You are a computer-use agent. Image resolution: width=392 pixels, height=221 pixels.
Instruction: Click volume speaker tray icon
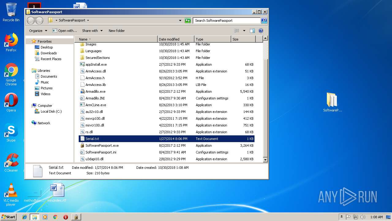click(x=363, y=217)
